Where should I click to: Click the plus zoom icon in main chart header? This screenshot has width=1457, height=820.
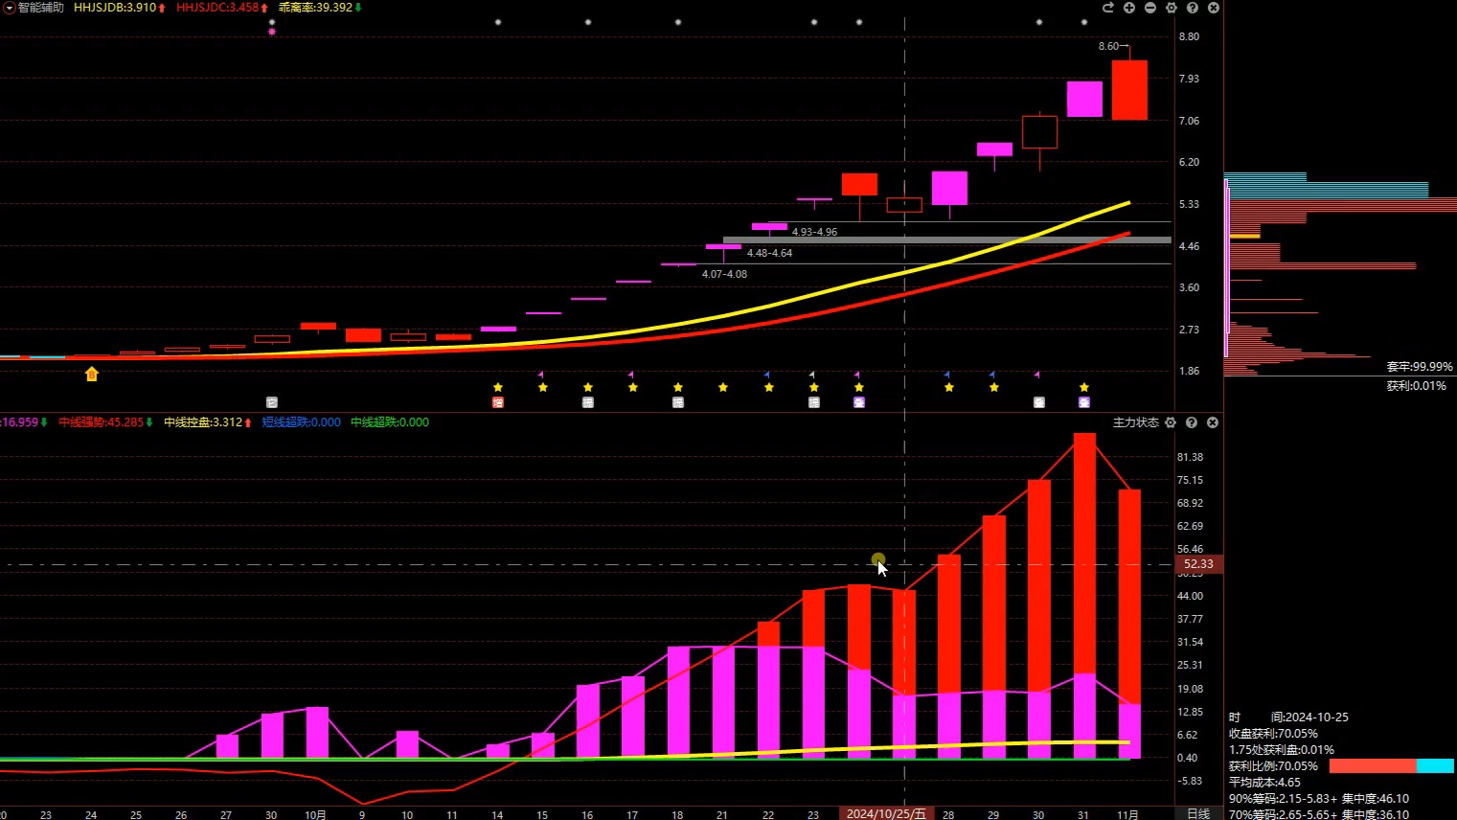pos(1129,8)
